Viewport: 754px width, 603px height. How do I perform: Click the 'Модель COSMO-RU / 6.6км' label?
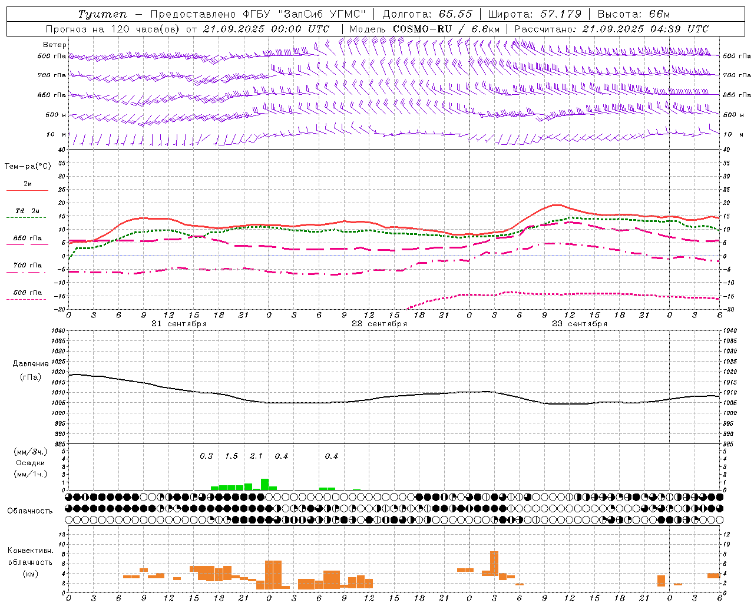tap(425, 29)
